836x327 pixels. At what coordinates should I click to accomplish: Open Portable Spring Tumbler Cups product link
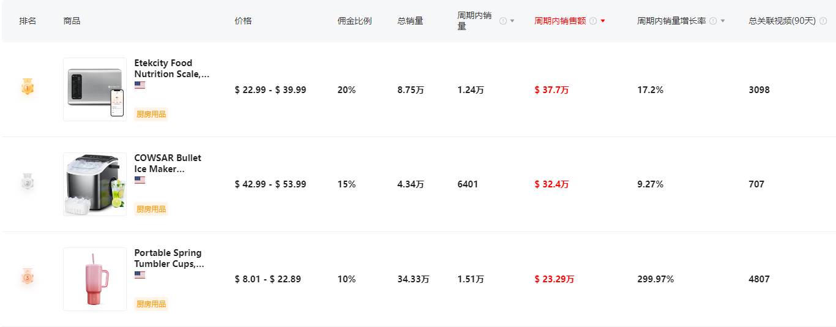[x=169, y=258]
